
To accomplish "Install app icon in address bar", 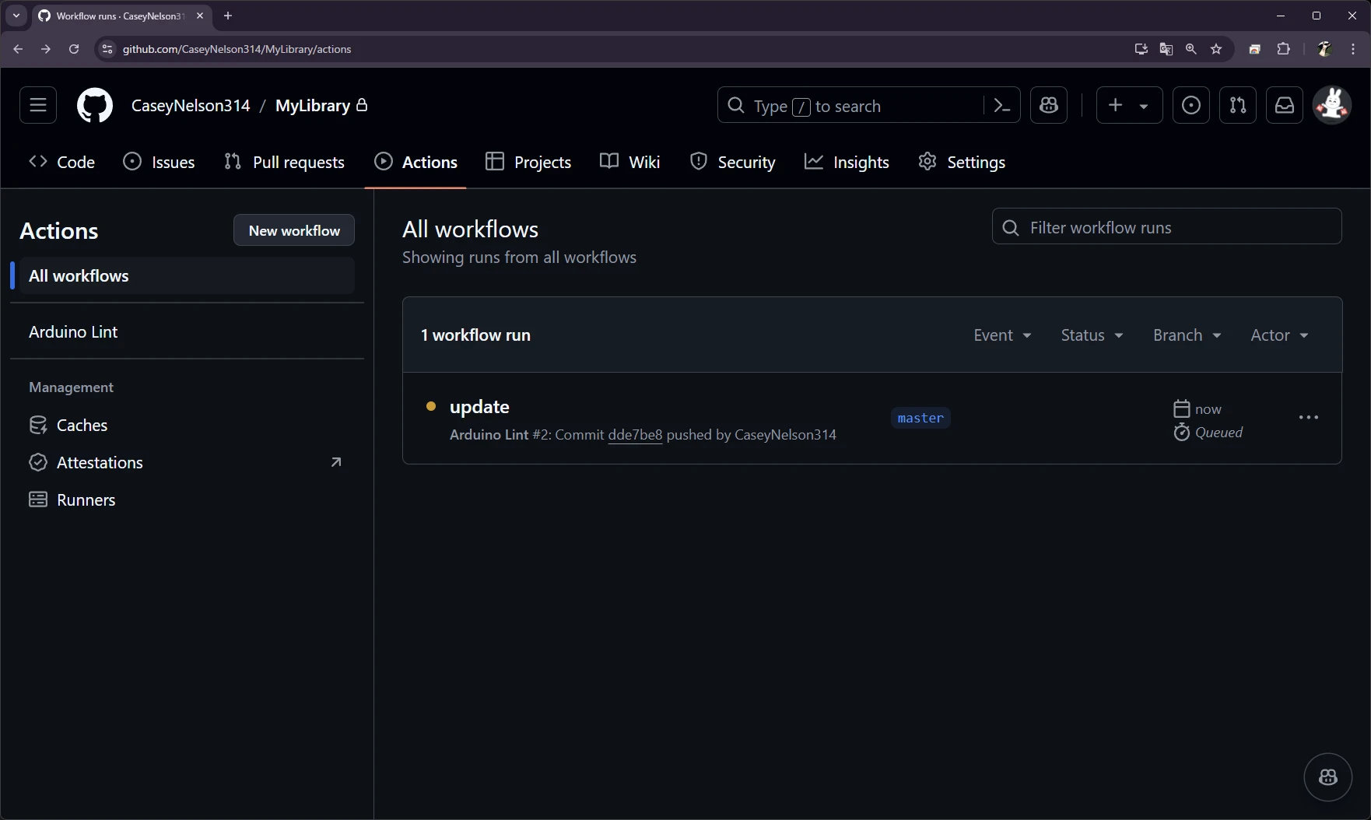I will click(x=1141, y=49).
